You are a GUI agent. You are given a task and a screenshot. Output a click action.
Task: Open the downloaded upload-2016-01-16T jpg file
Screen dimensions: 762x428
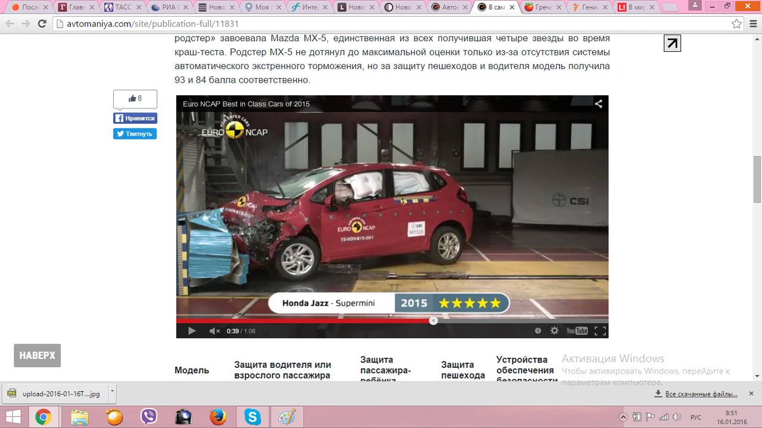(x=54, y=393)
